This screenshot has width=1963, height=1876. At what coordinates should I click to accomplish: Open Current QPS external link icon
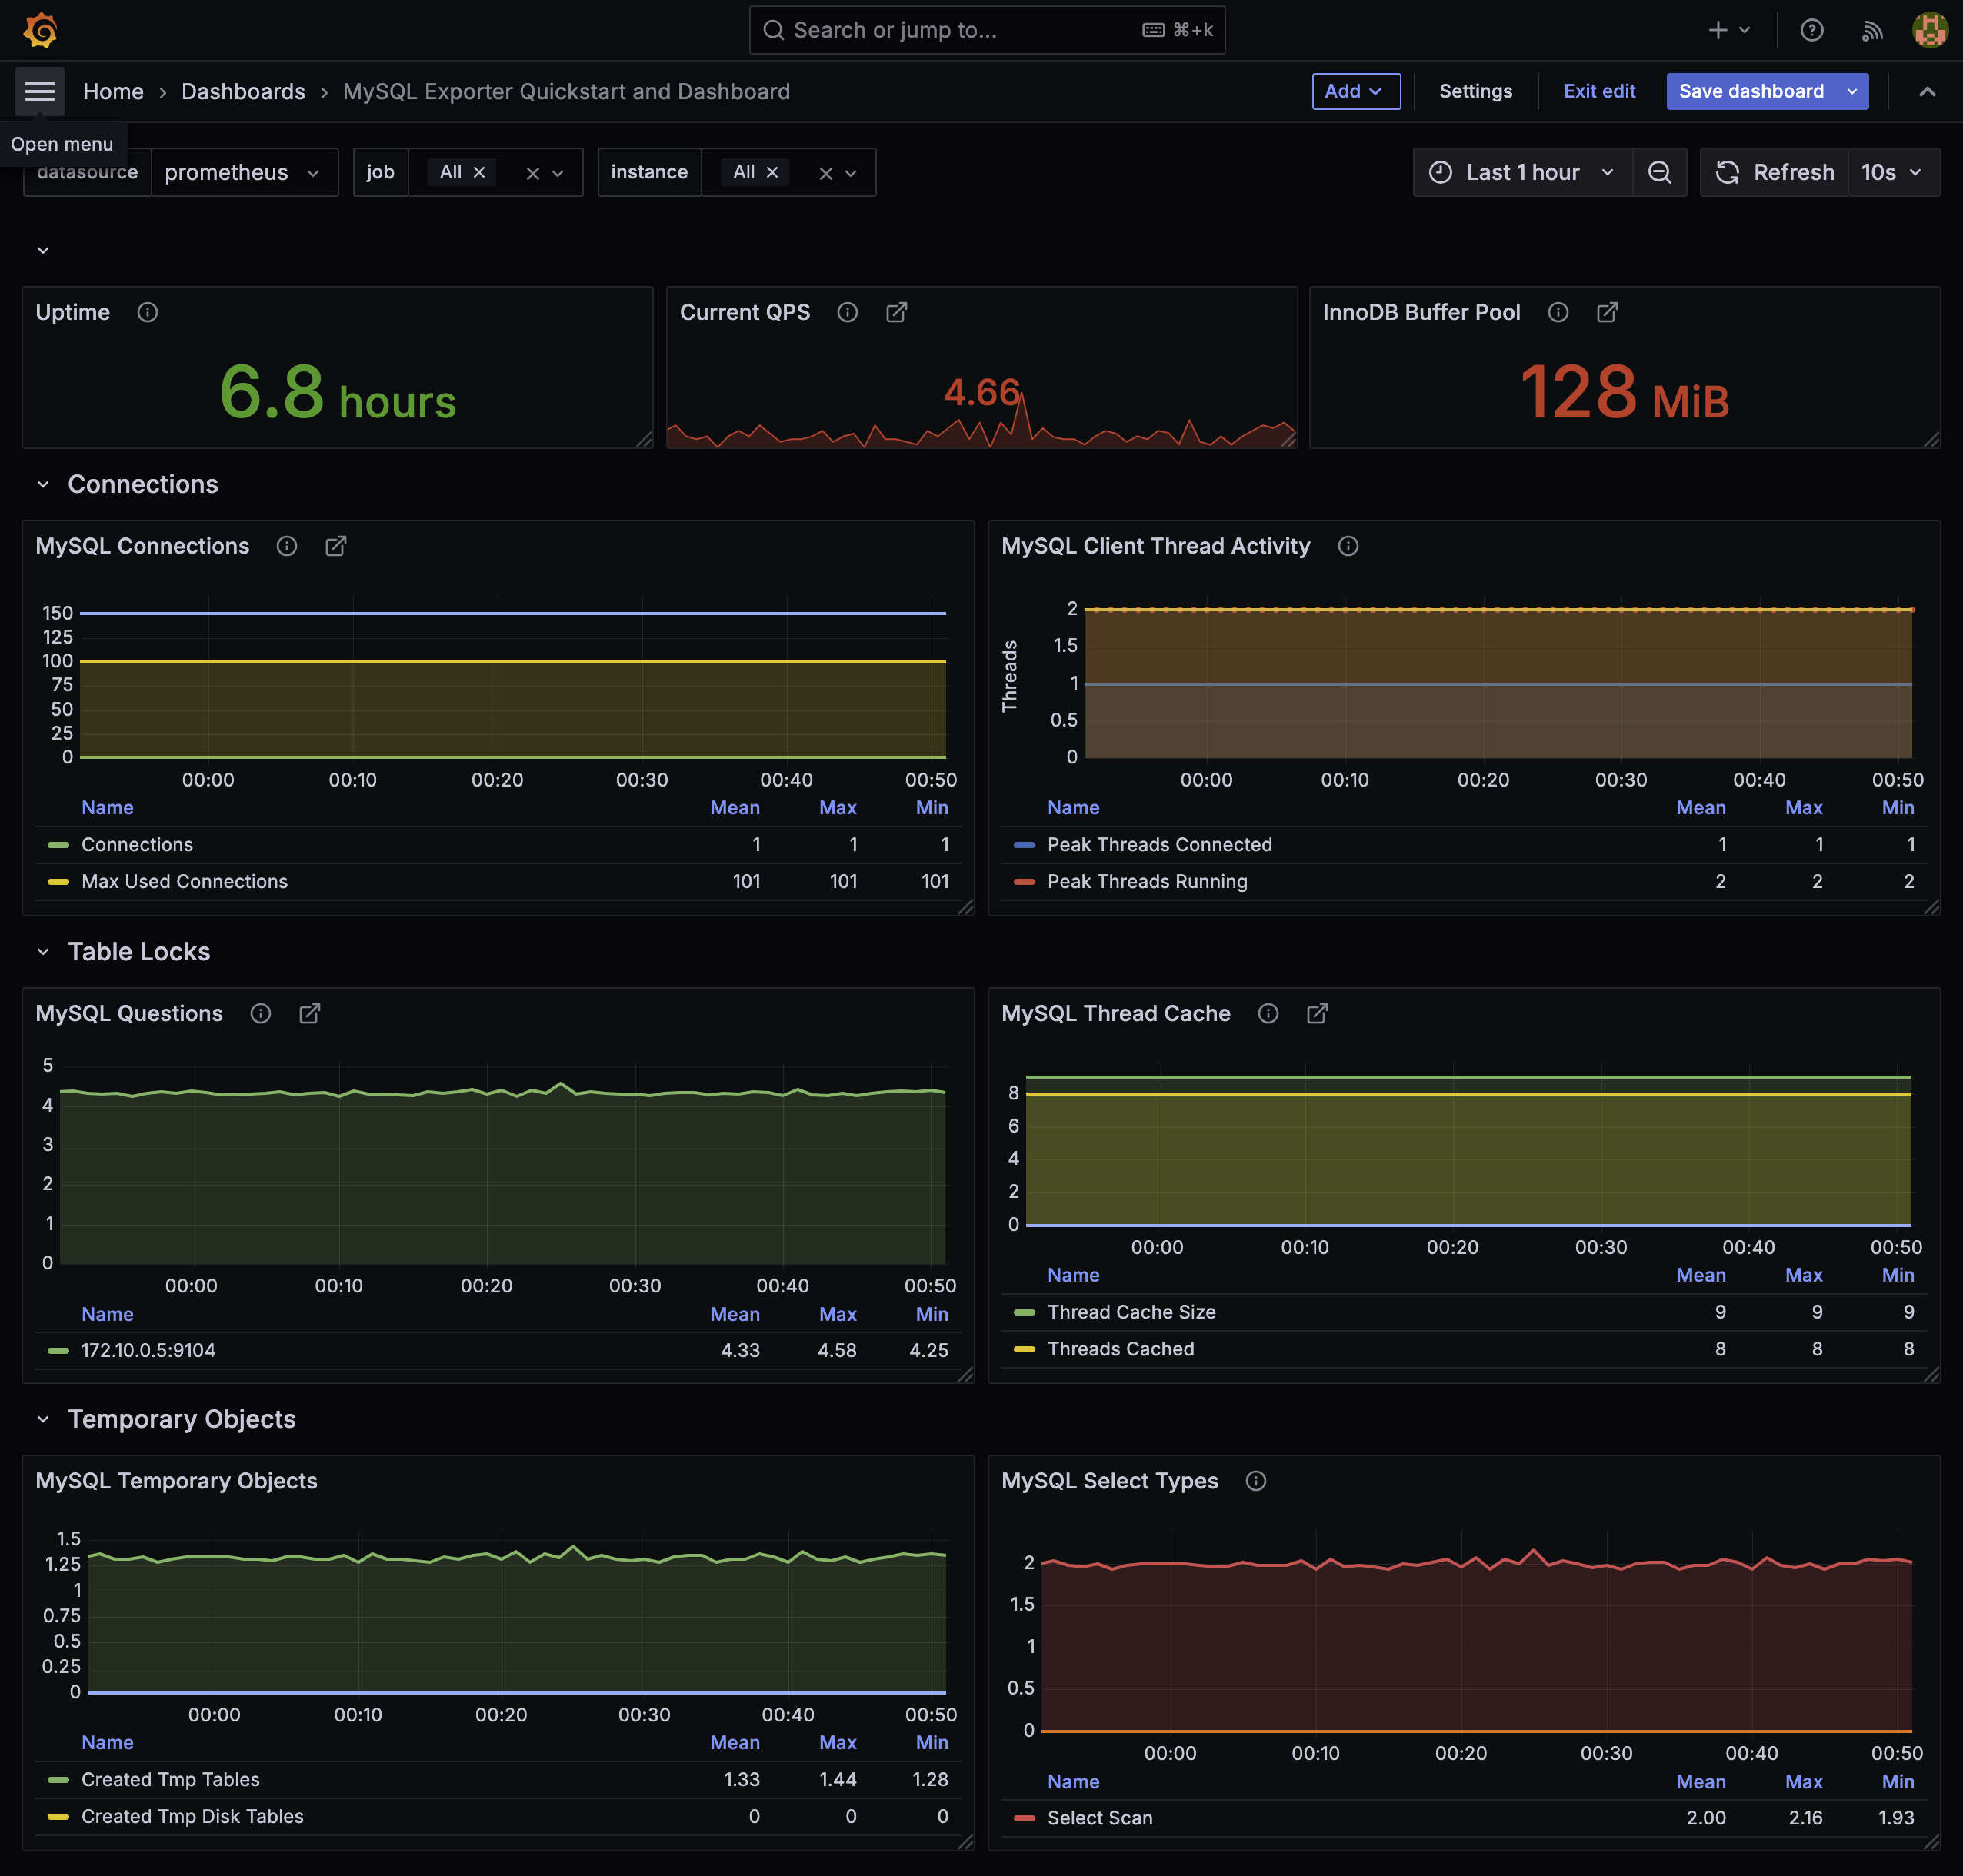click(896, 312)
